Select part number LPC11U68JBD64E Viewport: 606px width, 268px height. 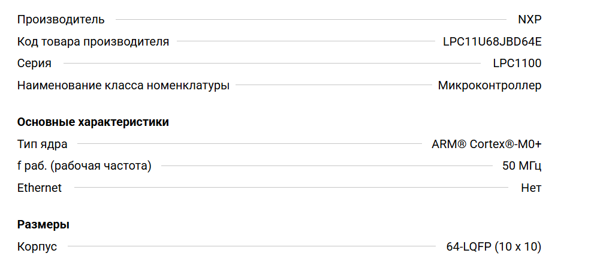(492, 42)
